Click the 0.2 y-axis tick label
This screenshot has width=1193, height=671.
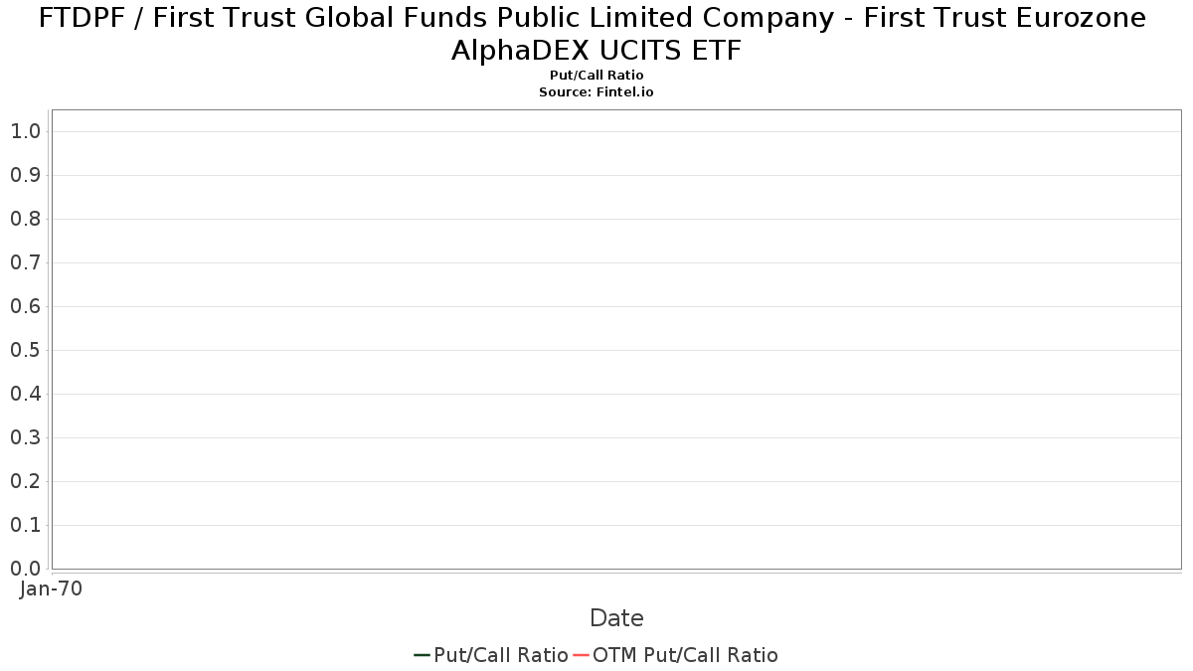pos(26,481)
